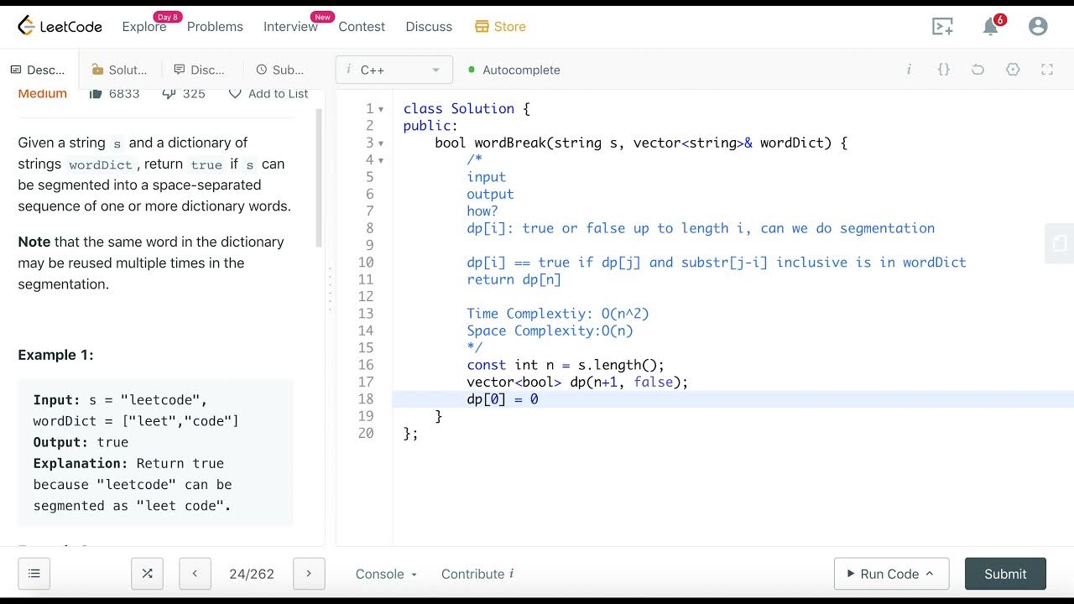The width and height of the screenshot is (1074, 604).
Task: Click 'Time Complextiy: O(n^2)' comment line
Action: pos(558,314)
